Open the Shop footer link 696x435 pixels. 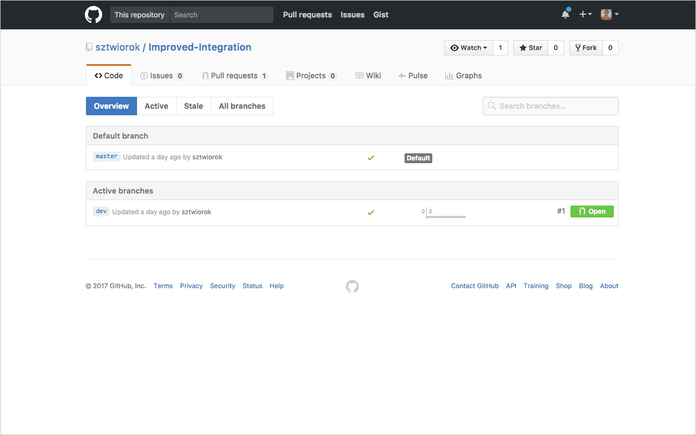564,286
